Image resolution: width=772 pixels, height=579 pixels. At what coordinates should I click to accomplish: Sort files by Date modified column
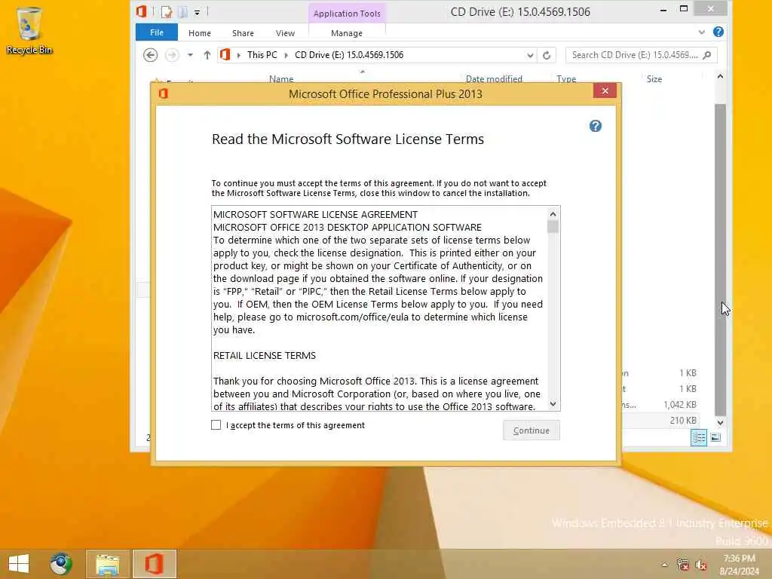point(493,78)
